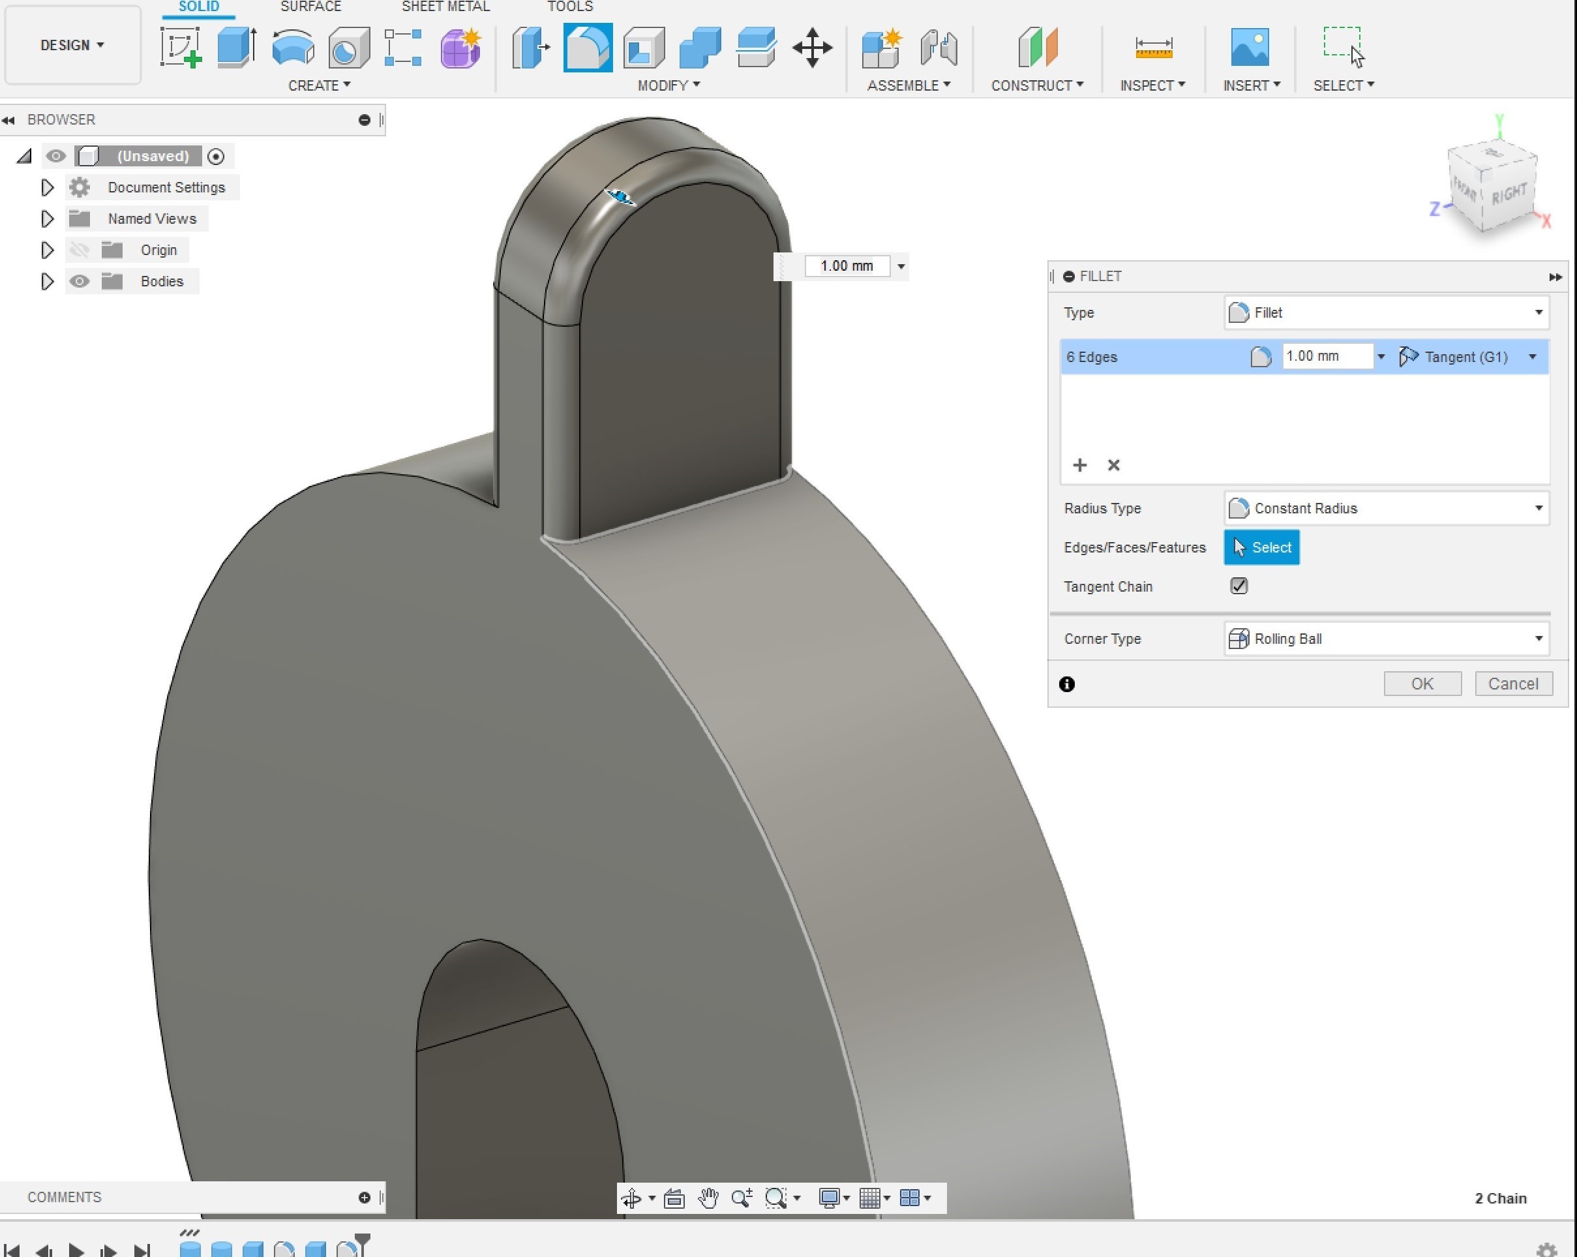Cancel the Fillet dialog

[x=1513, y=684]
